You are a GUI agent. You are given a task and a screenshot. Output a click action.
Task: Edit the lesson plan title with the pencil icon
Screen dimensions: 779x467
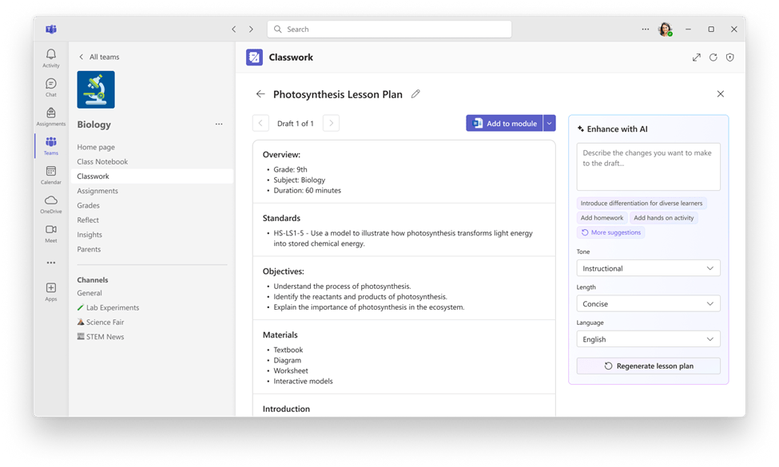coord(415,93)
